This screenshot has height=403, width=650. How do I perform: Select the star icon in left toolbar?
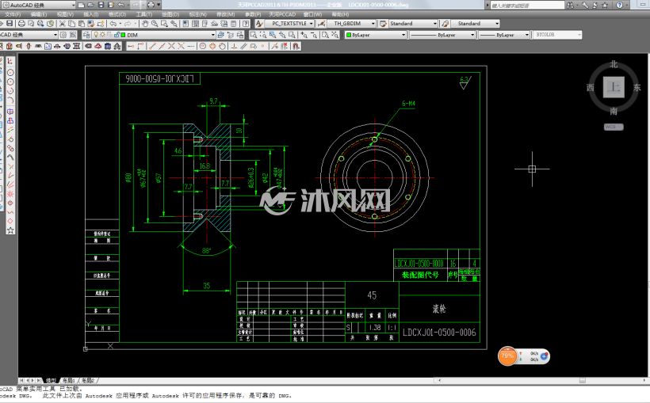click(10, 230)
